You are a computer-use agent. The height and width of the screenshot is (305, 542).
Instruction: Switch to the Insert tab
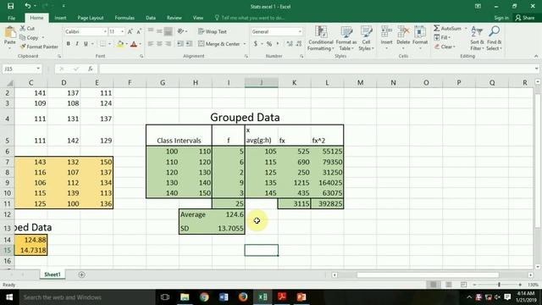point(60,18)
